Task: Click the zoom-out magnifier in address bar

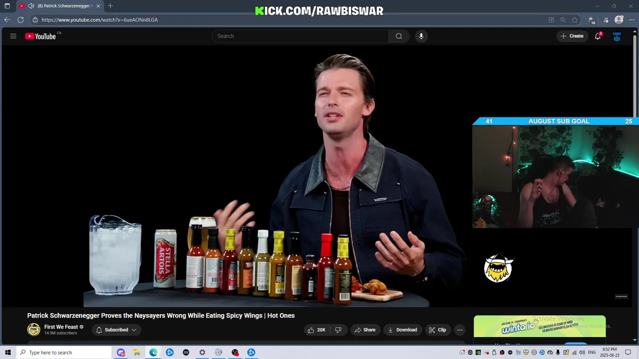Action: click(x=563, y=20)
